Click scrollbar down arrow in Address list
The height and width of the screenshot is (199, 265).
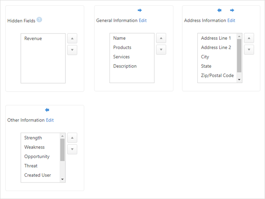coord(239,80)
